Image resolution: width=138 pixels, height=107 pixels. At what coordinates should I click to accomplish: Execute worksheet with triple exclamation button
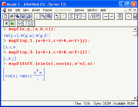coord(32,23)
